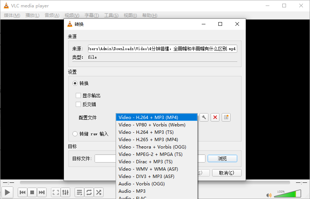
Task: Maximize the 转换 dialog window
Action: [220, 24]
